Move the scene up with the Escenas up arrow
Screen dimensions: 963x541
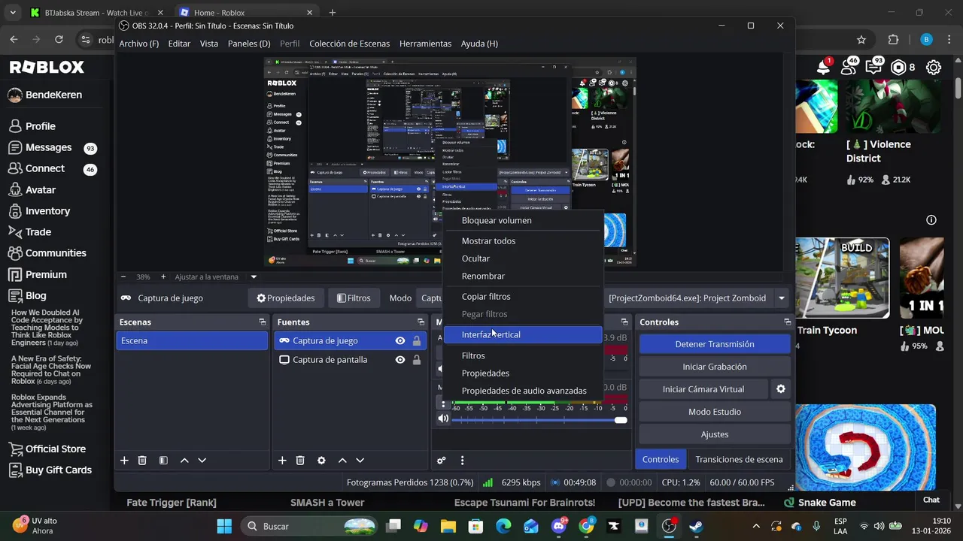tap(184, 461)
